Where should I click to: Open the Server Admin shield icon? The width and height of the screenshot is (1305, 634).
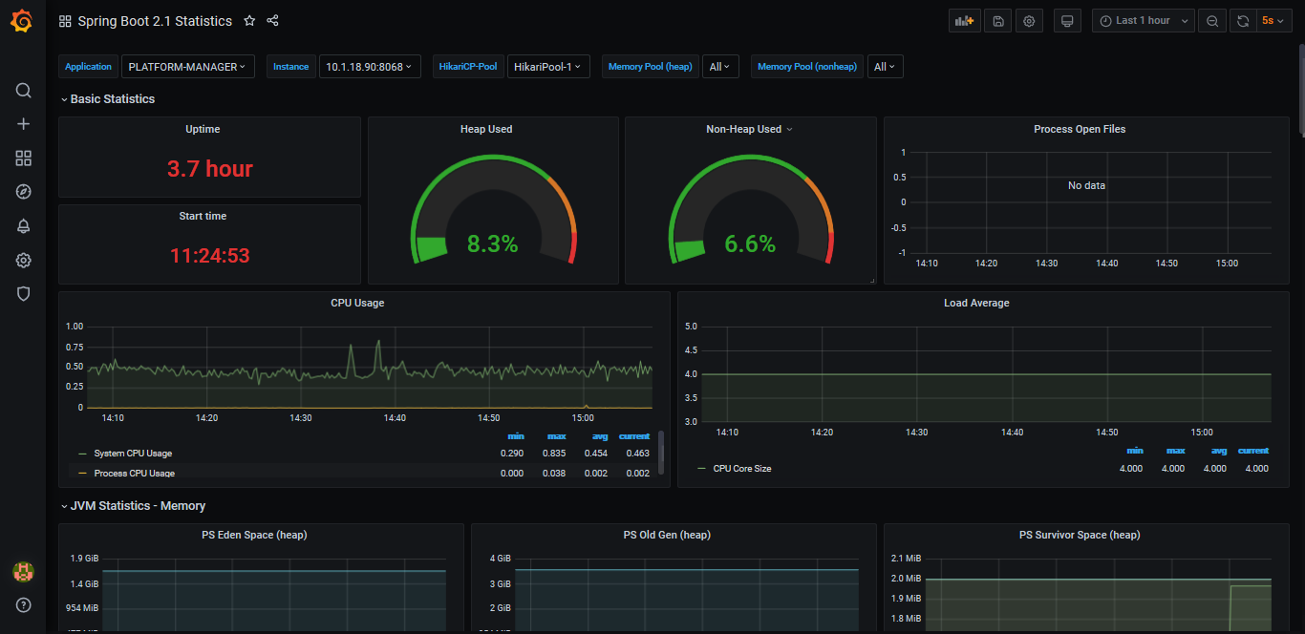pyautogui.click(x=24, y=294)
